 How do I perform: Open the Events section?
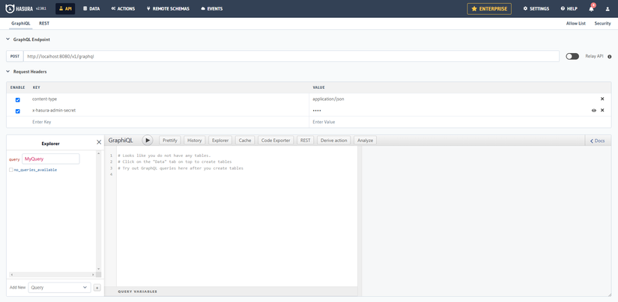(212, 9)
